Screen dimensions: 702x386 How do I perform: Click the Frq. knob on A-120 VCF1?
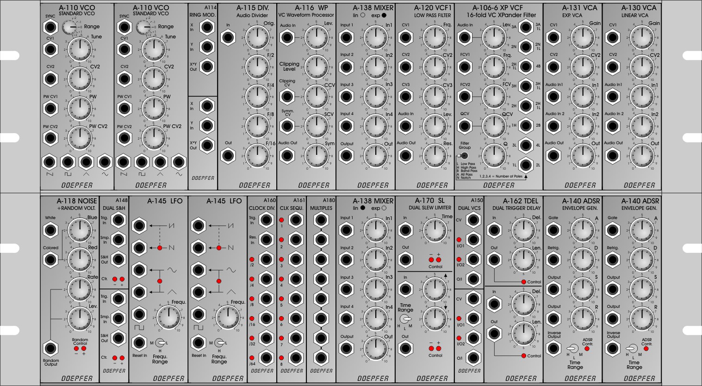coord(435,37)
